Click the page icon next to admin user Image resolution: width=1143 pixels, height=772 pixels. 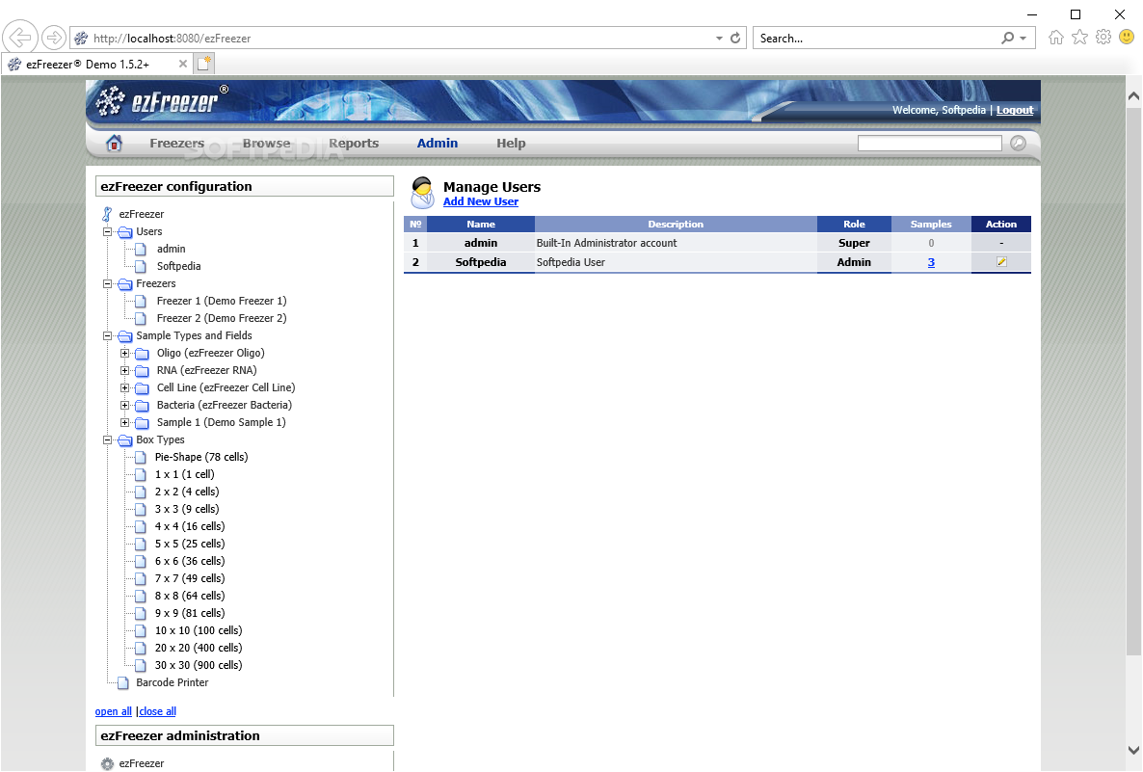pos(142,250)
